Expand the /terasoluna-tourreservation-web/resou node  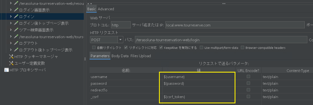coord(11,4)
